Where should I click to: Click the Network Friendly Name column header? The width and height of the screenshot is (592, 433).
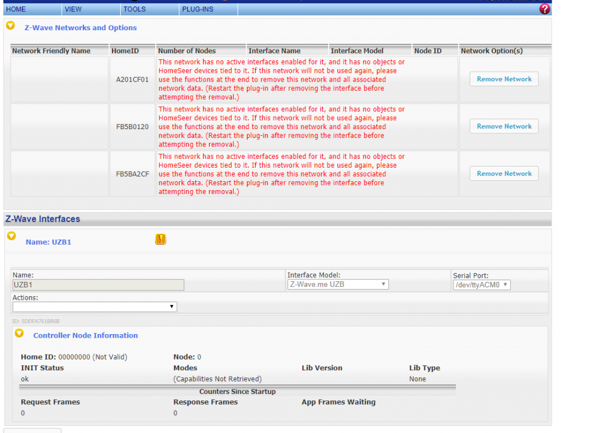click(x=52, y=51)
